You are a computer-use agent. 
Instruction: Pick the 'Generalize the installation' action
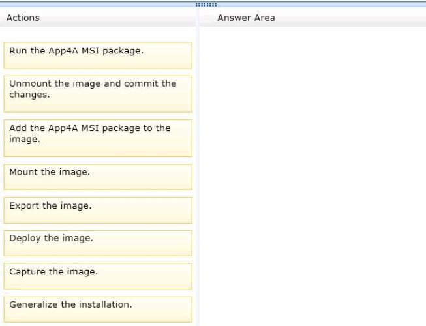98,310
